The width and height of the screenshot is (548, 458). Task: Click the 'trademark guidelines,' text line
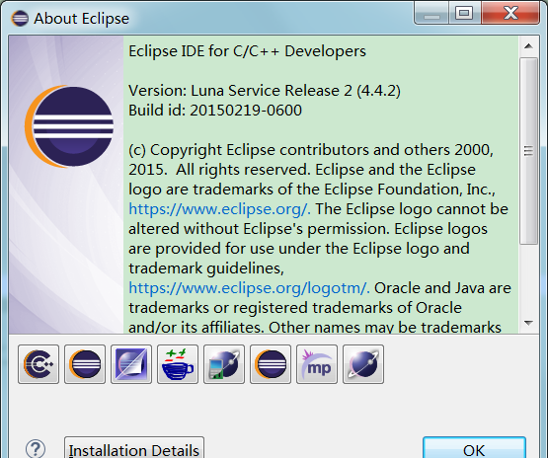point(206,268)
